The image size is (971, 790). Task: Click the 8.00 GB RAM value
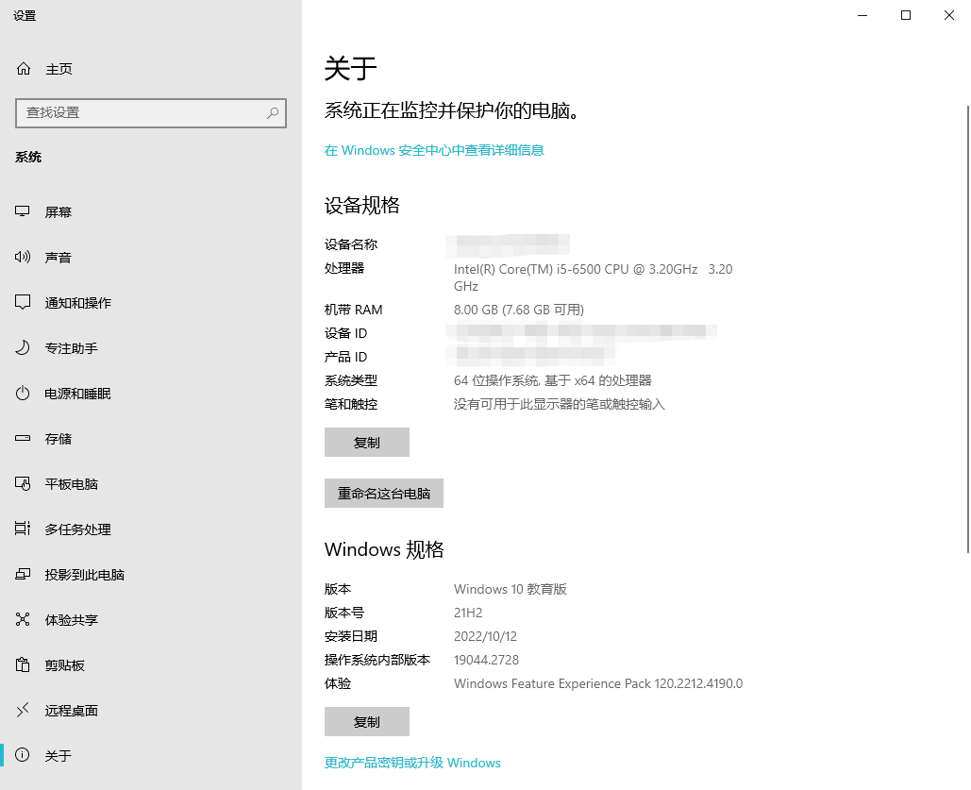519,310
